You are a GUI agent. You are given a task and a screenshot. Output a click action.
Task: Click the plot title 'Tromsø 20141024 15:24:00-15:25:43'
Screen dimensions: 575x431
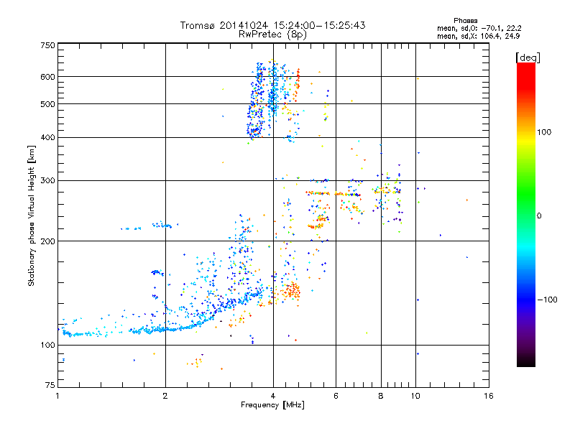tap(273, 25)
